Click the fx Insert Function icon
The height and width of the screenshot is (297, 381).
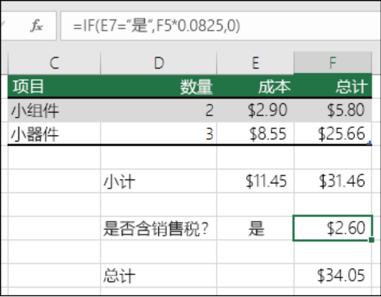pos(37,26)
